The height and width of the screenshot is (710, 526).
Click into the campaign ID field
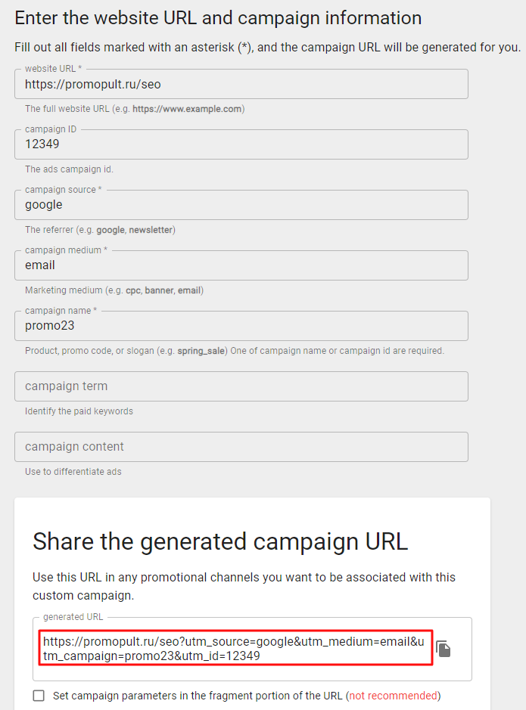241,144
